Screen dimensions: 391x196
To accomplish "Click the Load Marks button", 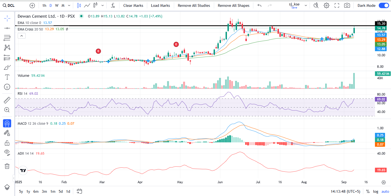I will tap(160, 5).
